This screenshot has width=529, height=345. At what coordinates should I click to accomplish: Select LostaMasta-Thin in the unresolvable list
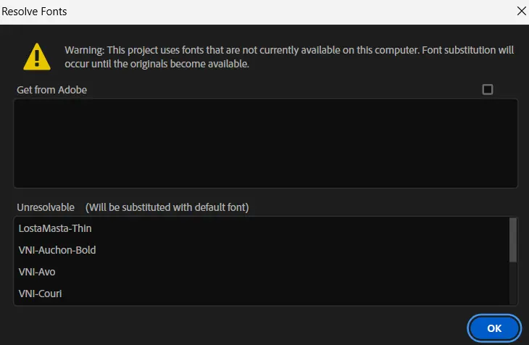tap(55, 228)
